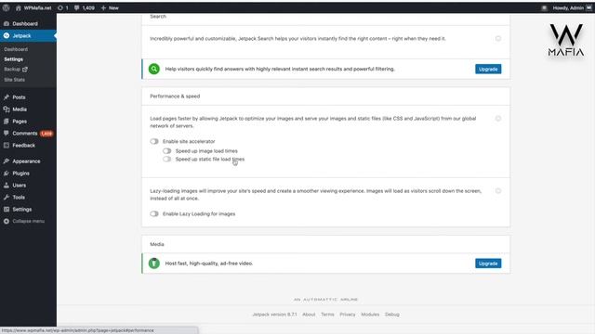The height and width of the screenshot is (334, 595).
Task: Click the Jetpack version footer link
Action: [274, 315]
